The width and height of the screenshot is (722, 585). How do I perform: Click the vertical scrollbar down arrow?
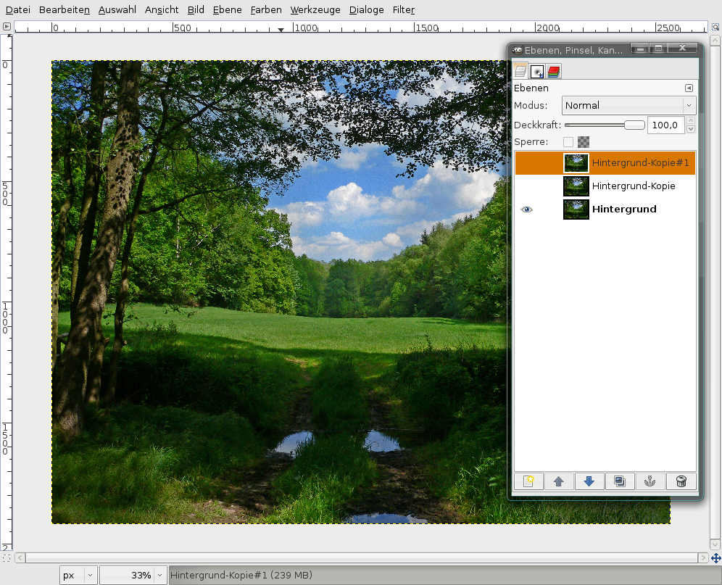coord(715,544)
